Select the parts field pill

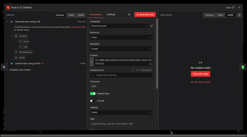point(24,42)
